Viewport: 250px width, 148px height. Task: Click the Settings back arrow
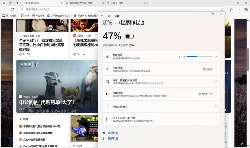[102, 16]
